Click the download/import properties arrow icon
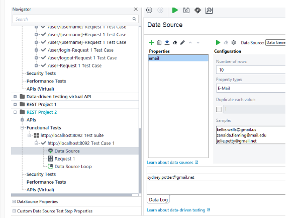The width and height of the screenshot is (304, 218). pyautogui.click(x=167, y=43)
